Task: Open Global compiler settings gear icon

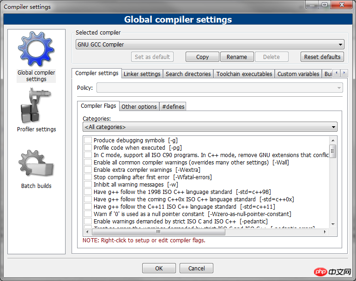Action: coord(36,49)
